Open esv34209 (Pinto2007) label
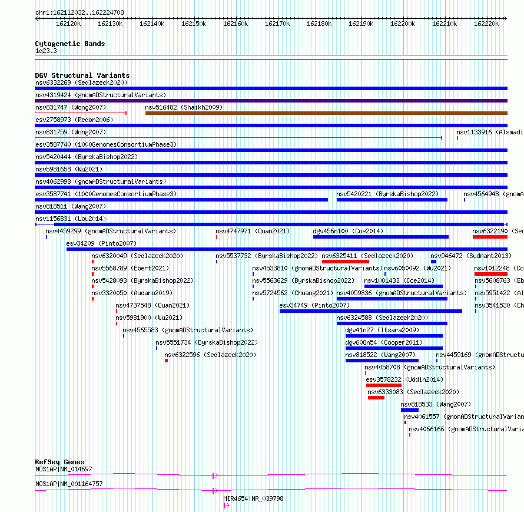 pyautogui.click(x=101, y=243)
